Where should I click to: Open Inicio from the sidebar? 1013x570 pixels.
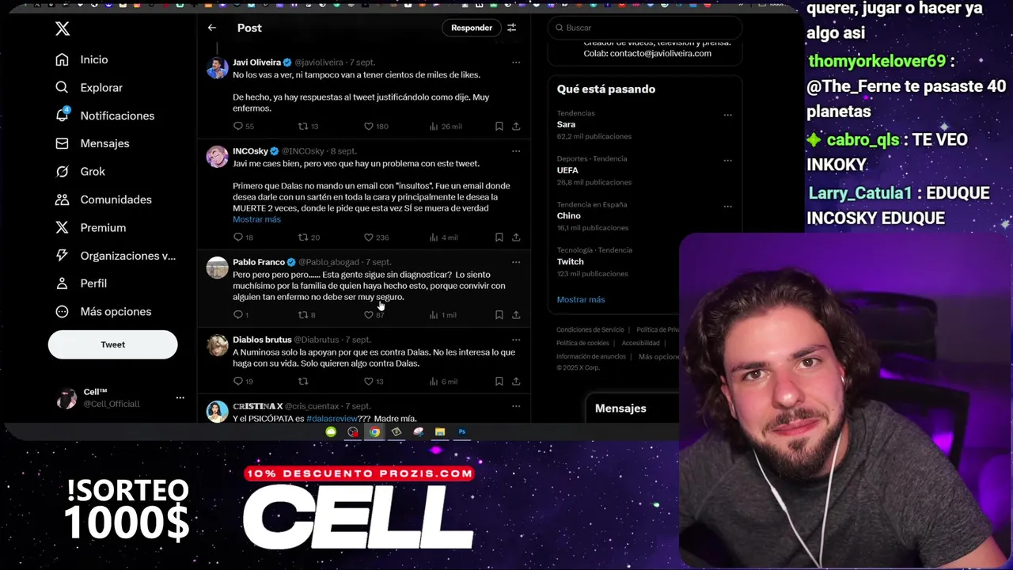tap(82, 59)
